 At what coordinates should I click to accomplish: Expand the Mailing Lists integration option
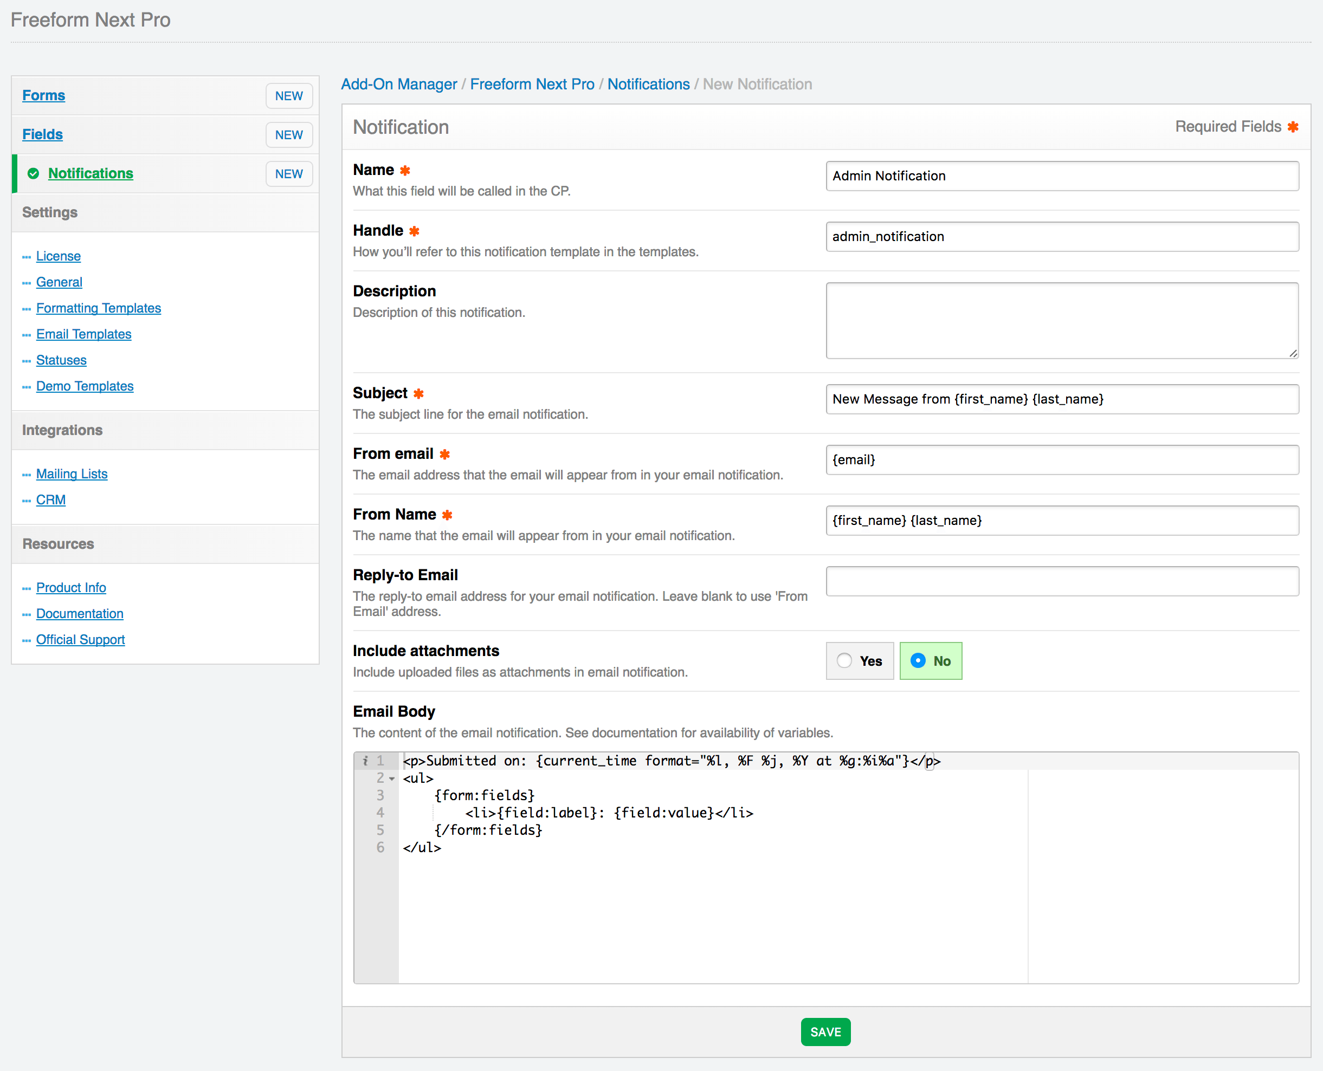pyautogui.click(x=71, y=475)
